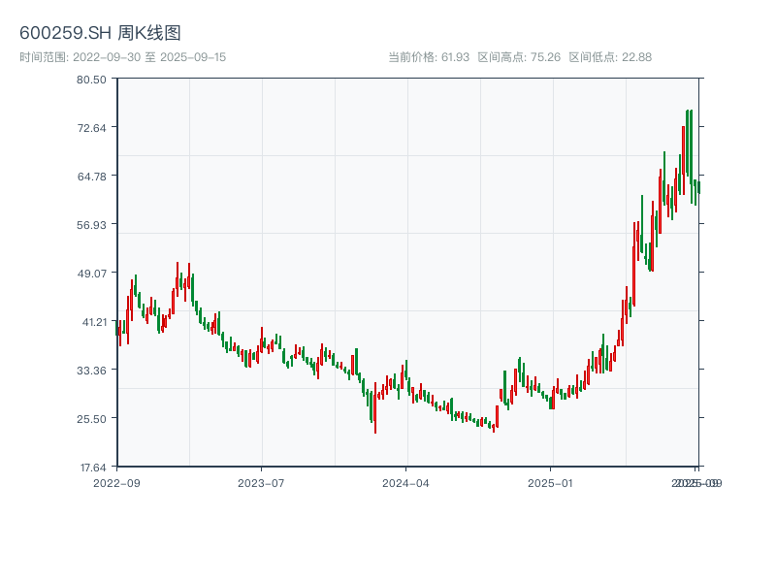The width and height of the screenshot is (776, 582).
Task: Click the 41.21 y-axis label
Action: 94,322
